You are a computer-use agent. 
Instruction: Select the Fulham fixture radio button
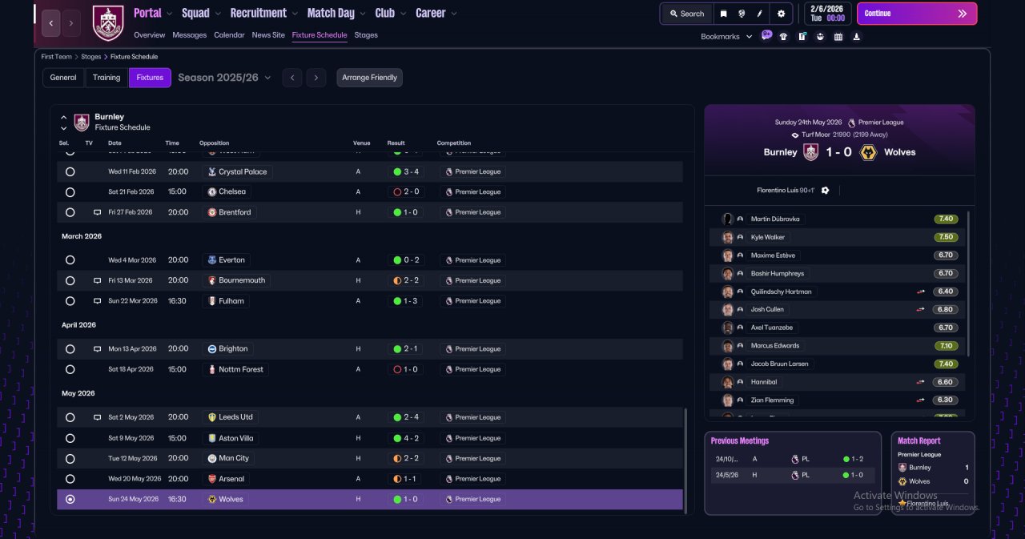[70, 301]
